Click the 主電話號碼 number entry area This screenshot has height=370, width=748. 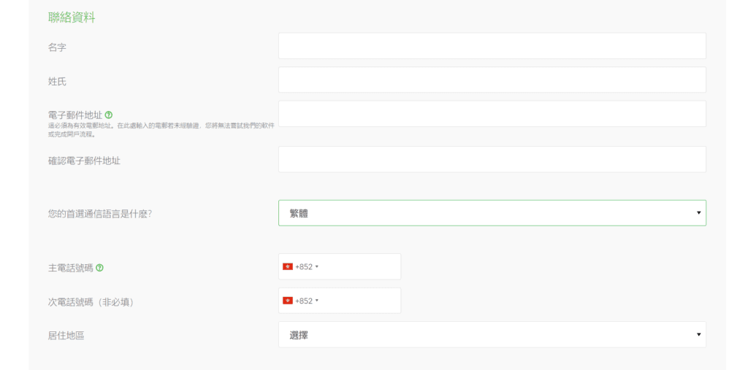360,266
